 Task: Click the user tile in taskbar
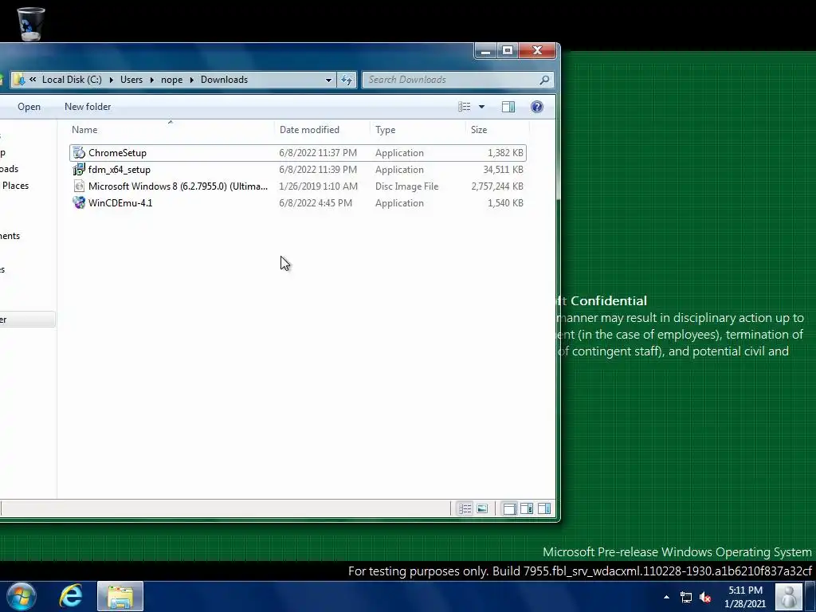789,596
